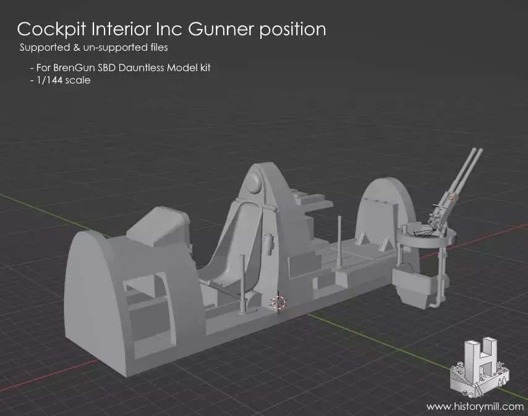The height and width of the screenshot is (416, 528).
Task: Click the 'Cockpit Interior Inc Gunner position' title
Action: 171,30
